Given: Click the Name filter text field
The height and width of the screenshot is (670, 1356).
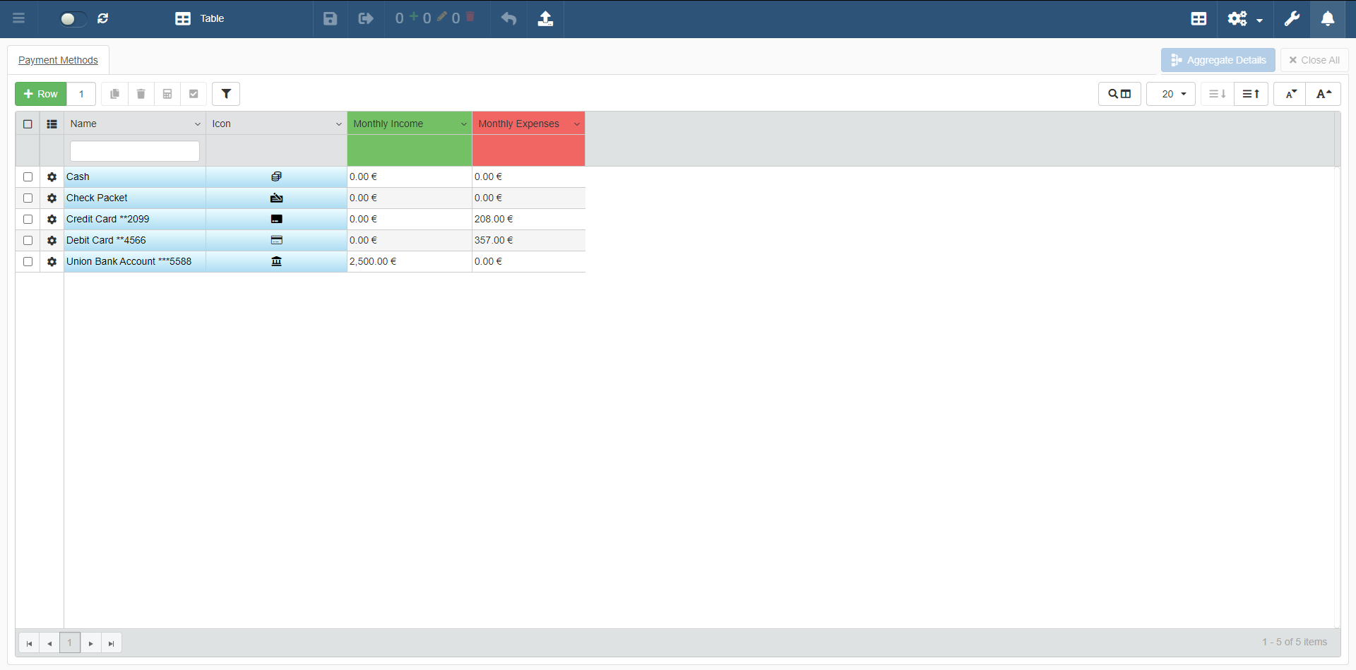Looking at the screenshot, I should (x=134, y=151).
